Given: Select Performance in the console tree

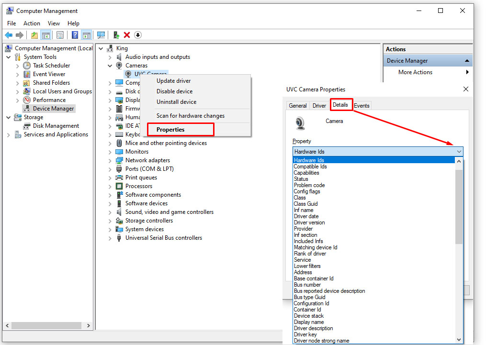Looking at the screenshot, I should [x=49, y=100].
